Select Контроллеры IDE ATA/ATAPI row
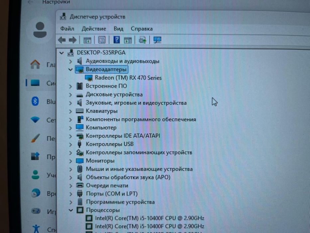Viewport: 310px width, 233px height. (x=123, y=136)
